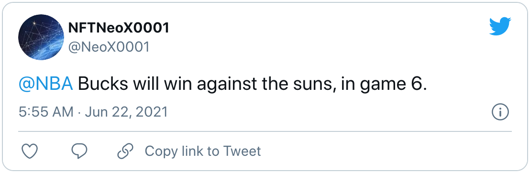This screenshot has height=173, width=530.
Task: Follow the @NBA mention link
Action: point(46,84)
